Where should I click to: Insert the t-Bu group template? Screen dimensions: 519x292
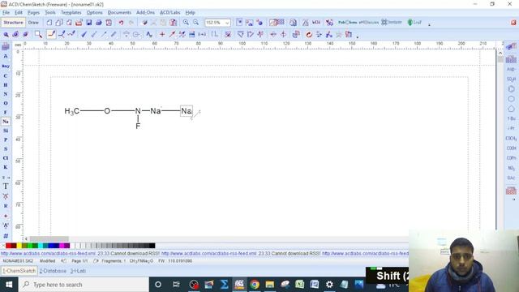(511, 118)
